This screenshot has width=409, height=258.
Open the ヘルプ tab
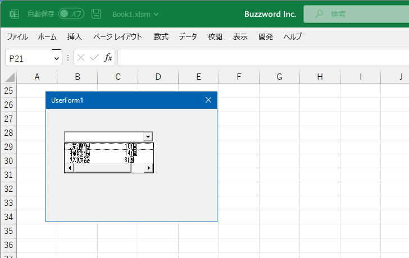pyautogui.click(x=293, y=36)
